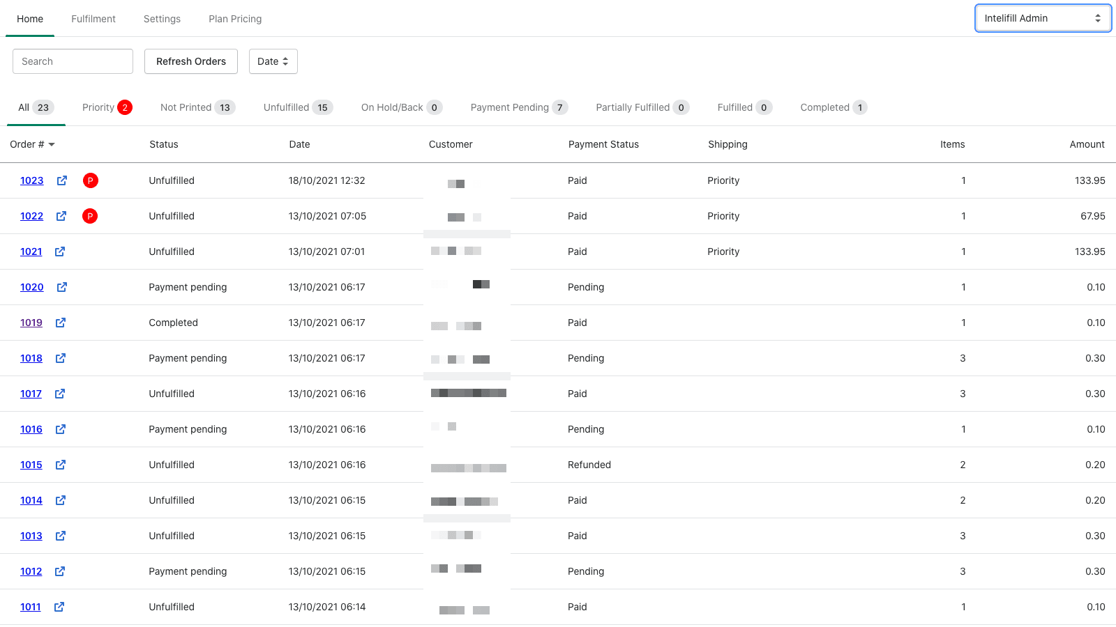Open order 1018 details
Screen dimensions: 1116x627
(31, 358)
